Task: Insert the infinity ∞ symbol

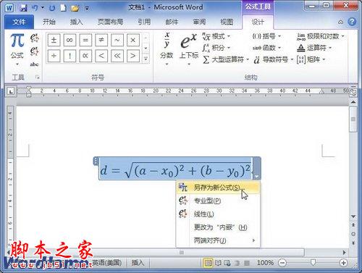Action: point(70,40)
